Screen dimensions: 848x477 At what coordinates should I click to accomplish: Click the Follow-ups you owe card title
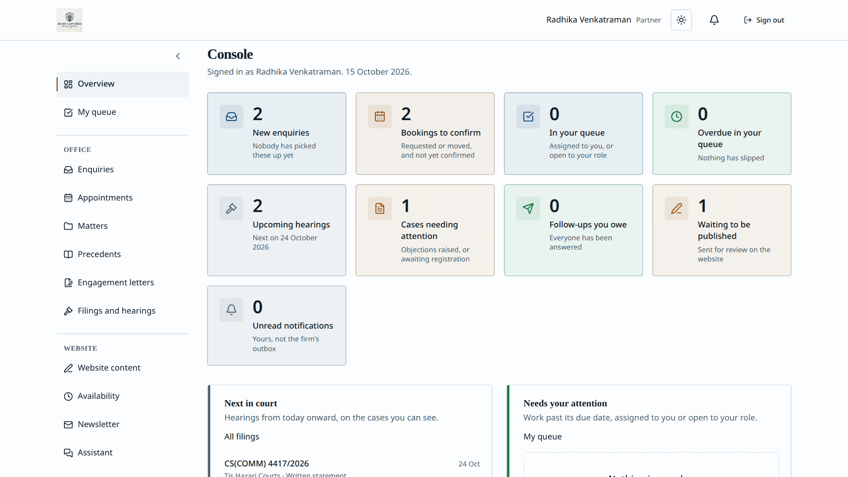click(x=588, y=225)
